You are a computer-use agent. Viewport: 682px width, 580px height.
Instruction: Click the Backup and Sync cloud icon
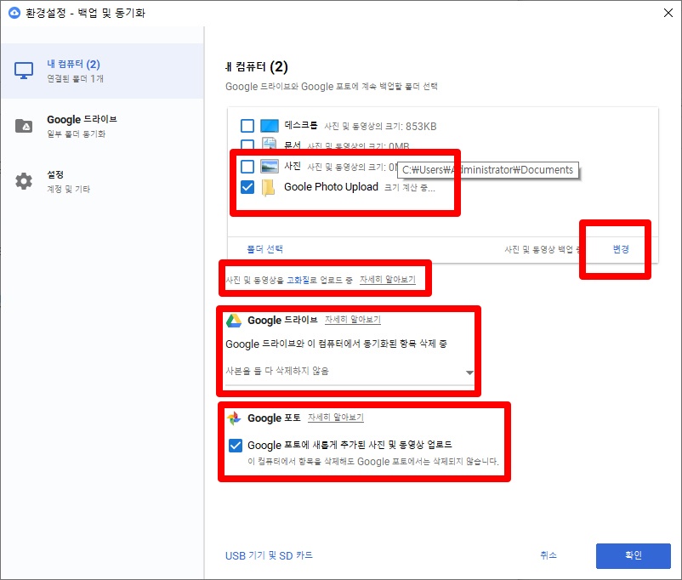pyautogui.click(x=14, y=13)
